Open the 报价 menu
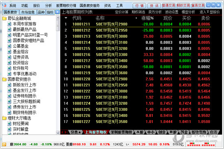This screenshot has height=149, width=224. [36, 6]
